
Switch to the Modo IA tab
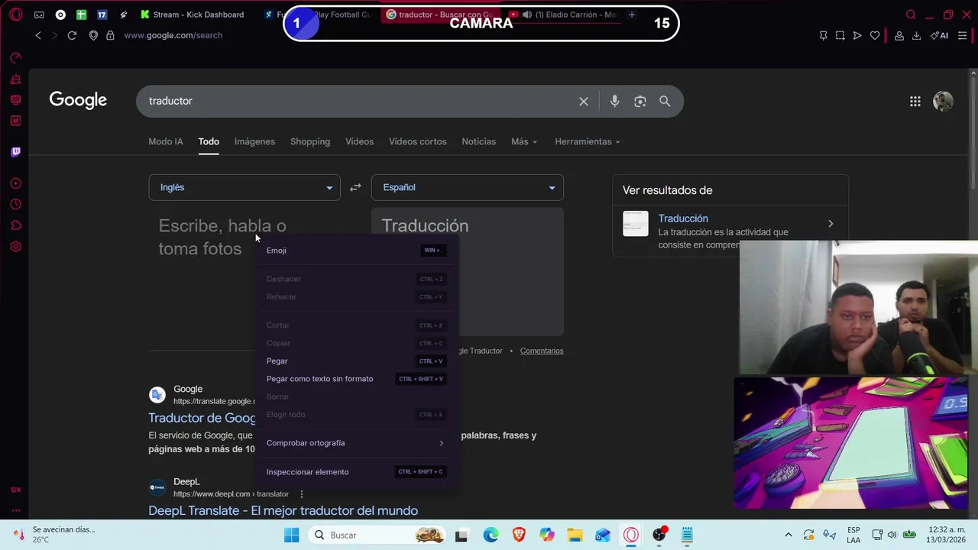(x=166, y=141)
